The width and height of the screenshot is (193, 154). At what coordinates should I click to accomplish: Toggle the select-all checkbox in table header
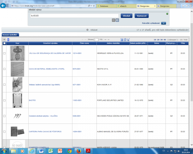[4, 43]
